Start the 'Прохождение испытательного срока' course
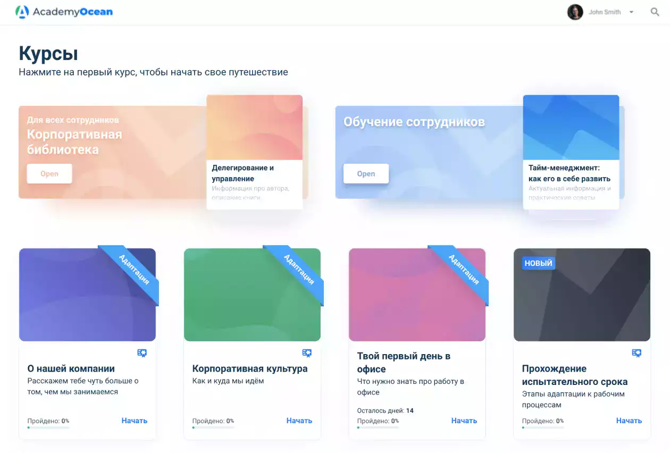Screen dimensions: 670x453 (629, 420)
